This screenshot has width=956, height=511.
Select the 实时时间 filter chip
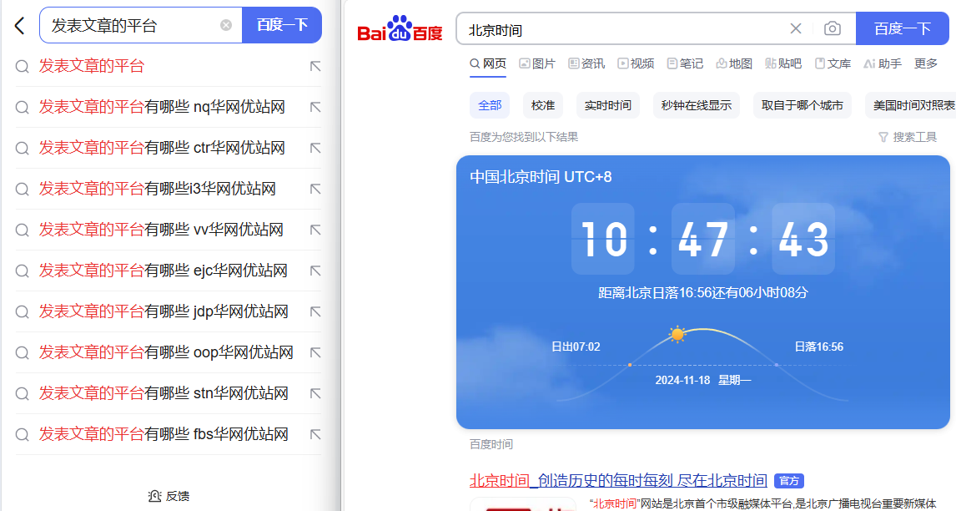[x=608, y=105]
